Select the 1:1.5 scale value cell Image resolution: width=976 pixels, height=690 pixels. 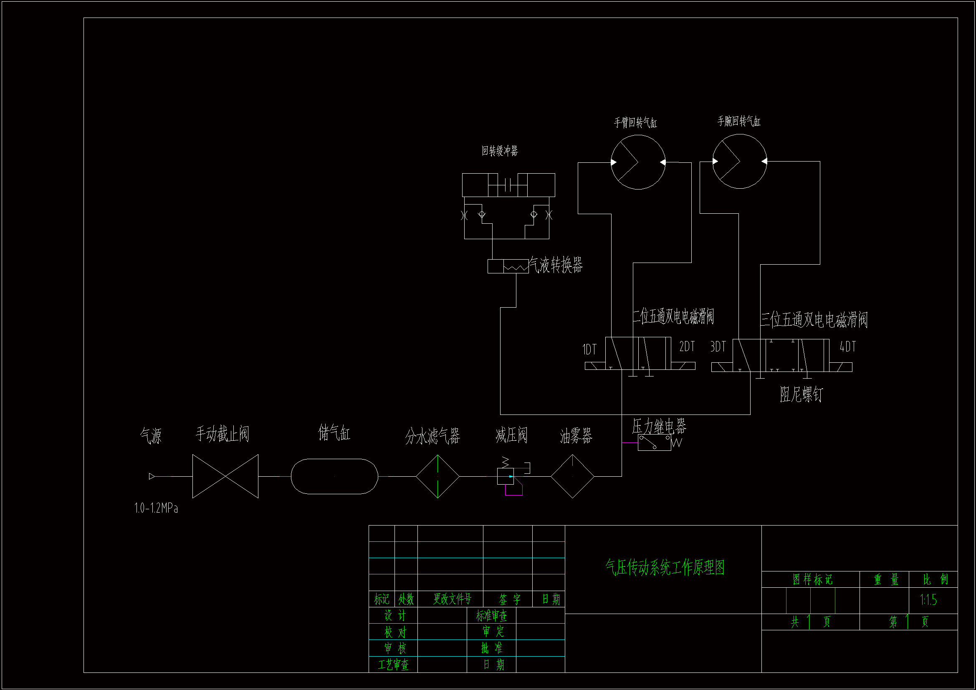928,600
